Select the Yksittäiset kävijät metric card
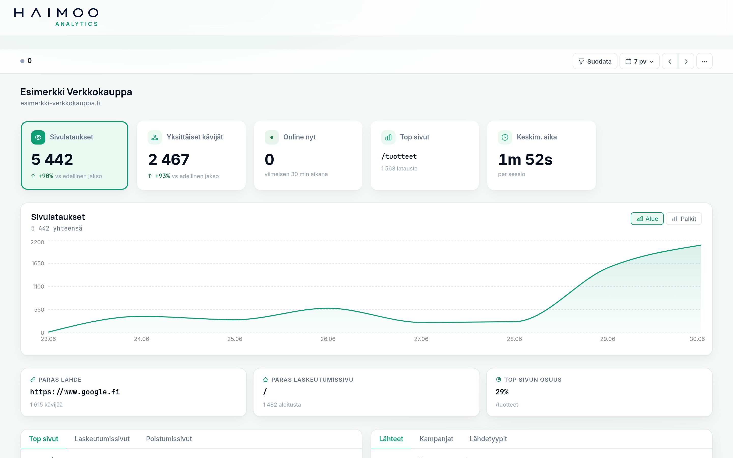Screen dimensions: 733x458 [191, 156]
